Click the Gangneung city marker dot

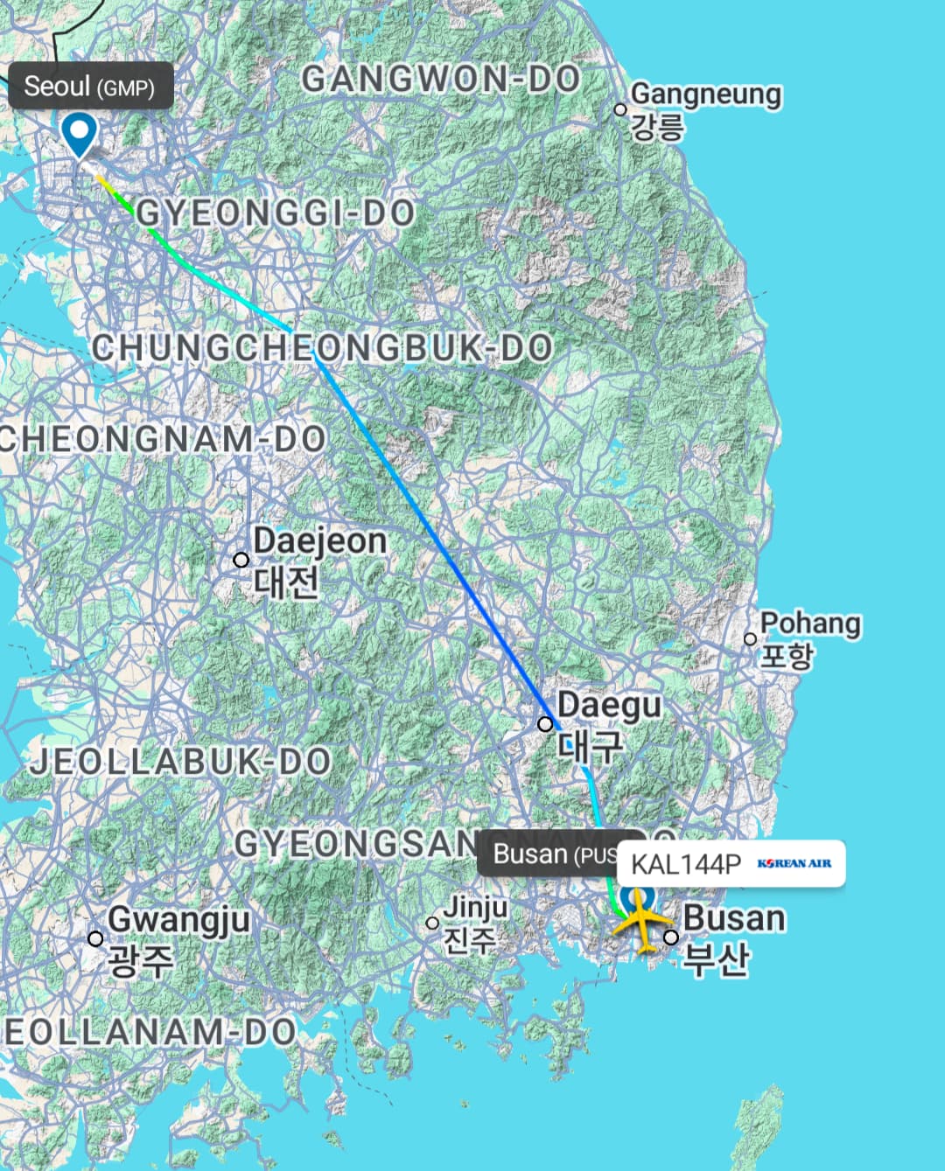click(x=620, y=109)
